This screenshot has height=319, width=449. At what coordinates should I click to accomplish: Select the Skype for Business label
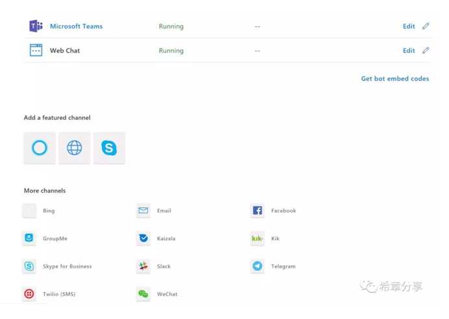[x=67, y=266]
